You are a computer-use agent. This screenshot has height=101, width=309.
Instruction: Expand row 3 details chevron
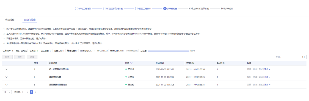[x=7, y=85]
